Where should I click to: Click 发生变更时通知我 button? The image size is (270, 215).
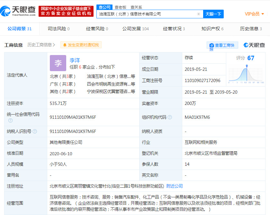pyautogui.click(x=81, y=45)
